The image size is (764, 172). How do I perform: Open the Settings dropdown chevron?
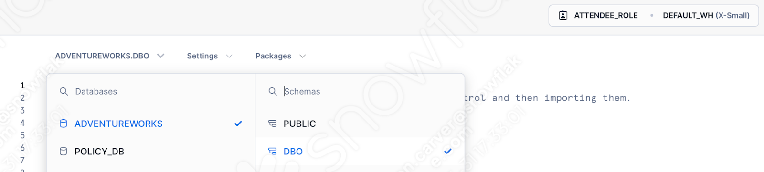click(229, 56)
